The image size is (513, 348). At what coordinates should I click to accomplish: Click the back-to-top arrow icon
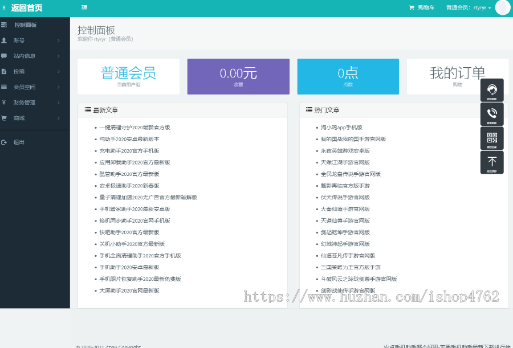pyautogui.click(x=492, y=162)
